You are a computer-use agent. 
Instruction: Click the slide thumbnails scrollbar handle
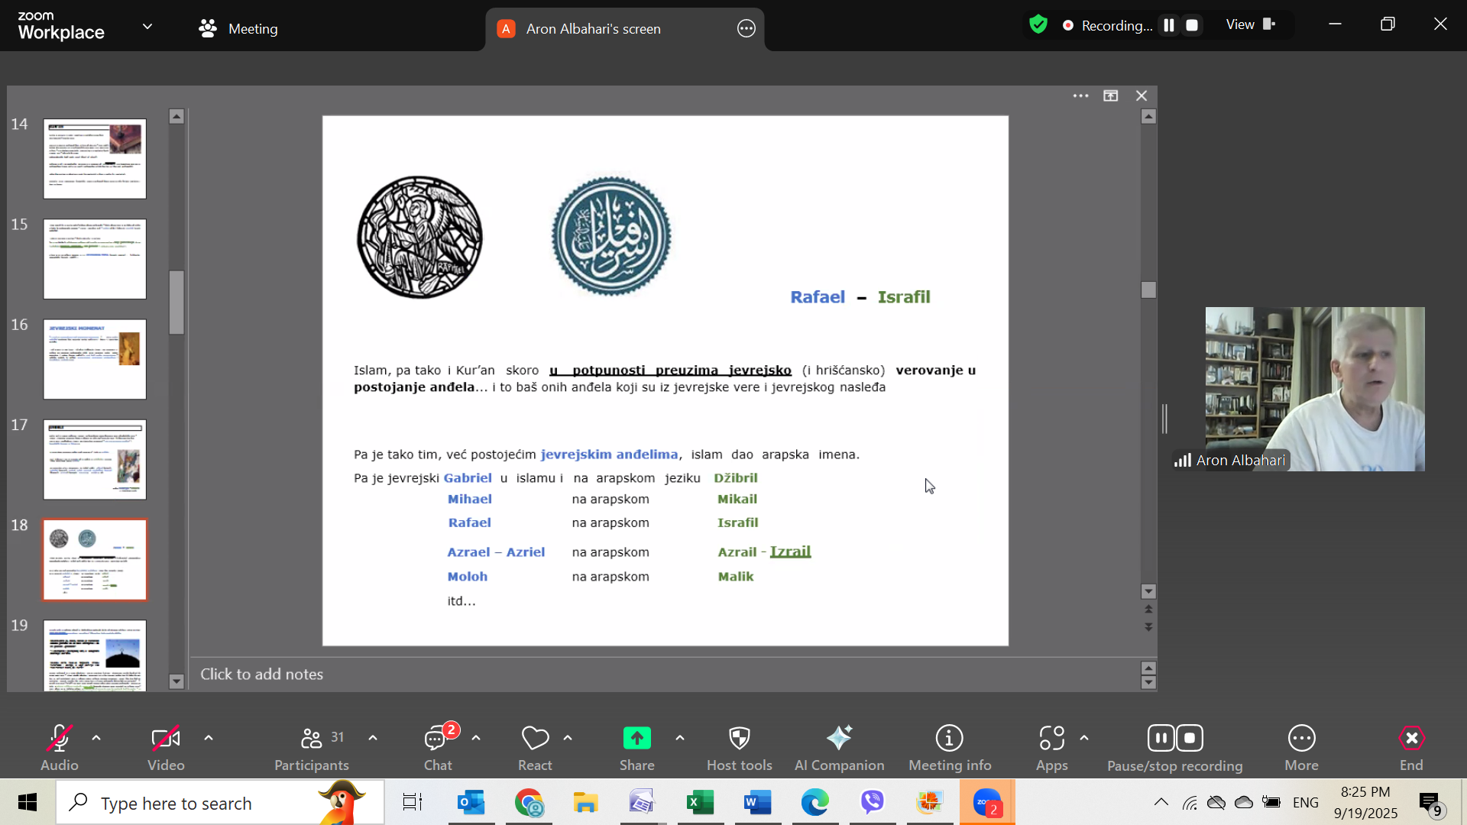click(176, 302)
